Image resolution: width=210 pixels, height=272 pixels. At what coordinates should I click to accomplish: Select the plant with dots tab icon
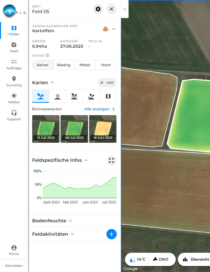[x=74, y=96]
